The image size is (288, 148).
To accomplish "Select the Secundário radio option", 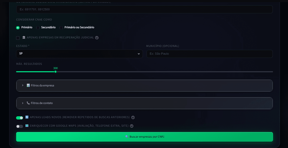I will pos(38,28).
